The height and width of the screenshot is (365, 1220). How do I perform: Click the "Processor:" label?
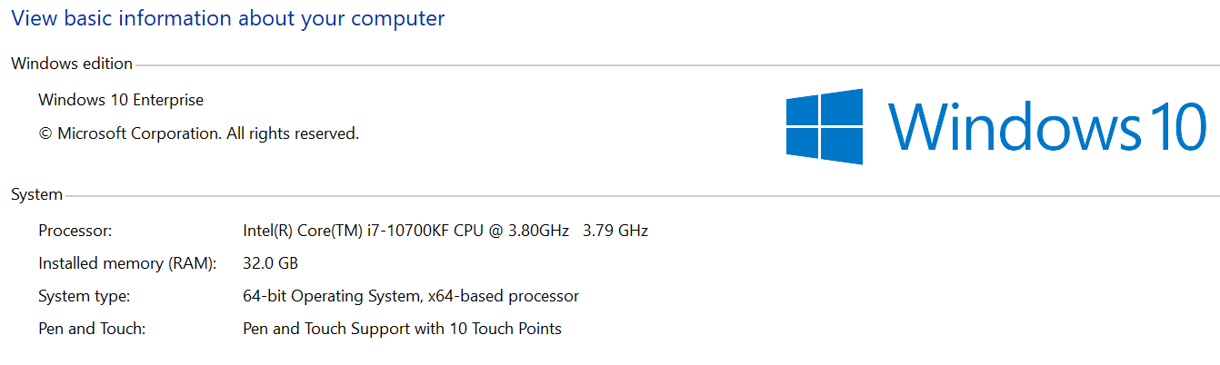75,231
